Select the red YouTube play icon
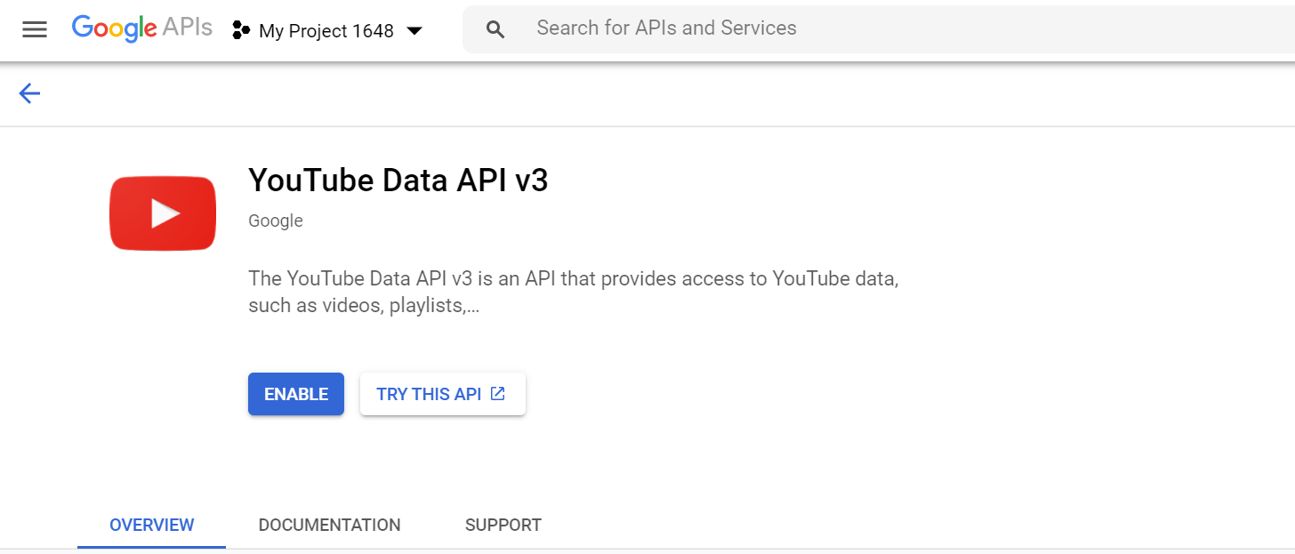The image size is (1295, 554). [x=162, y=213]
